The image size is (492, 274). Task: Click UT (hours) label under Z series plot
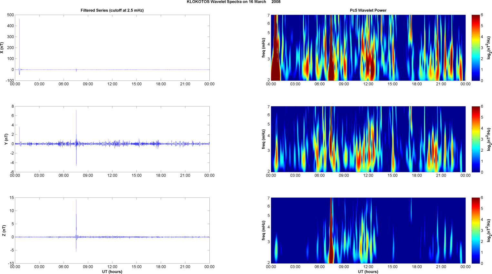(x=112, y=272)
